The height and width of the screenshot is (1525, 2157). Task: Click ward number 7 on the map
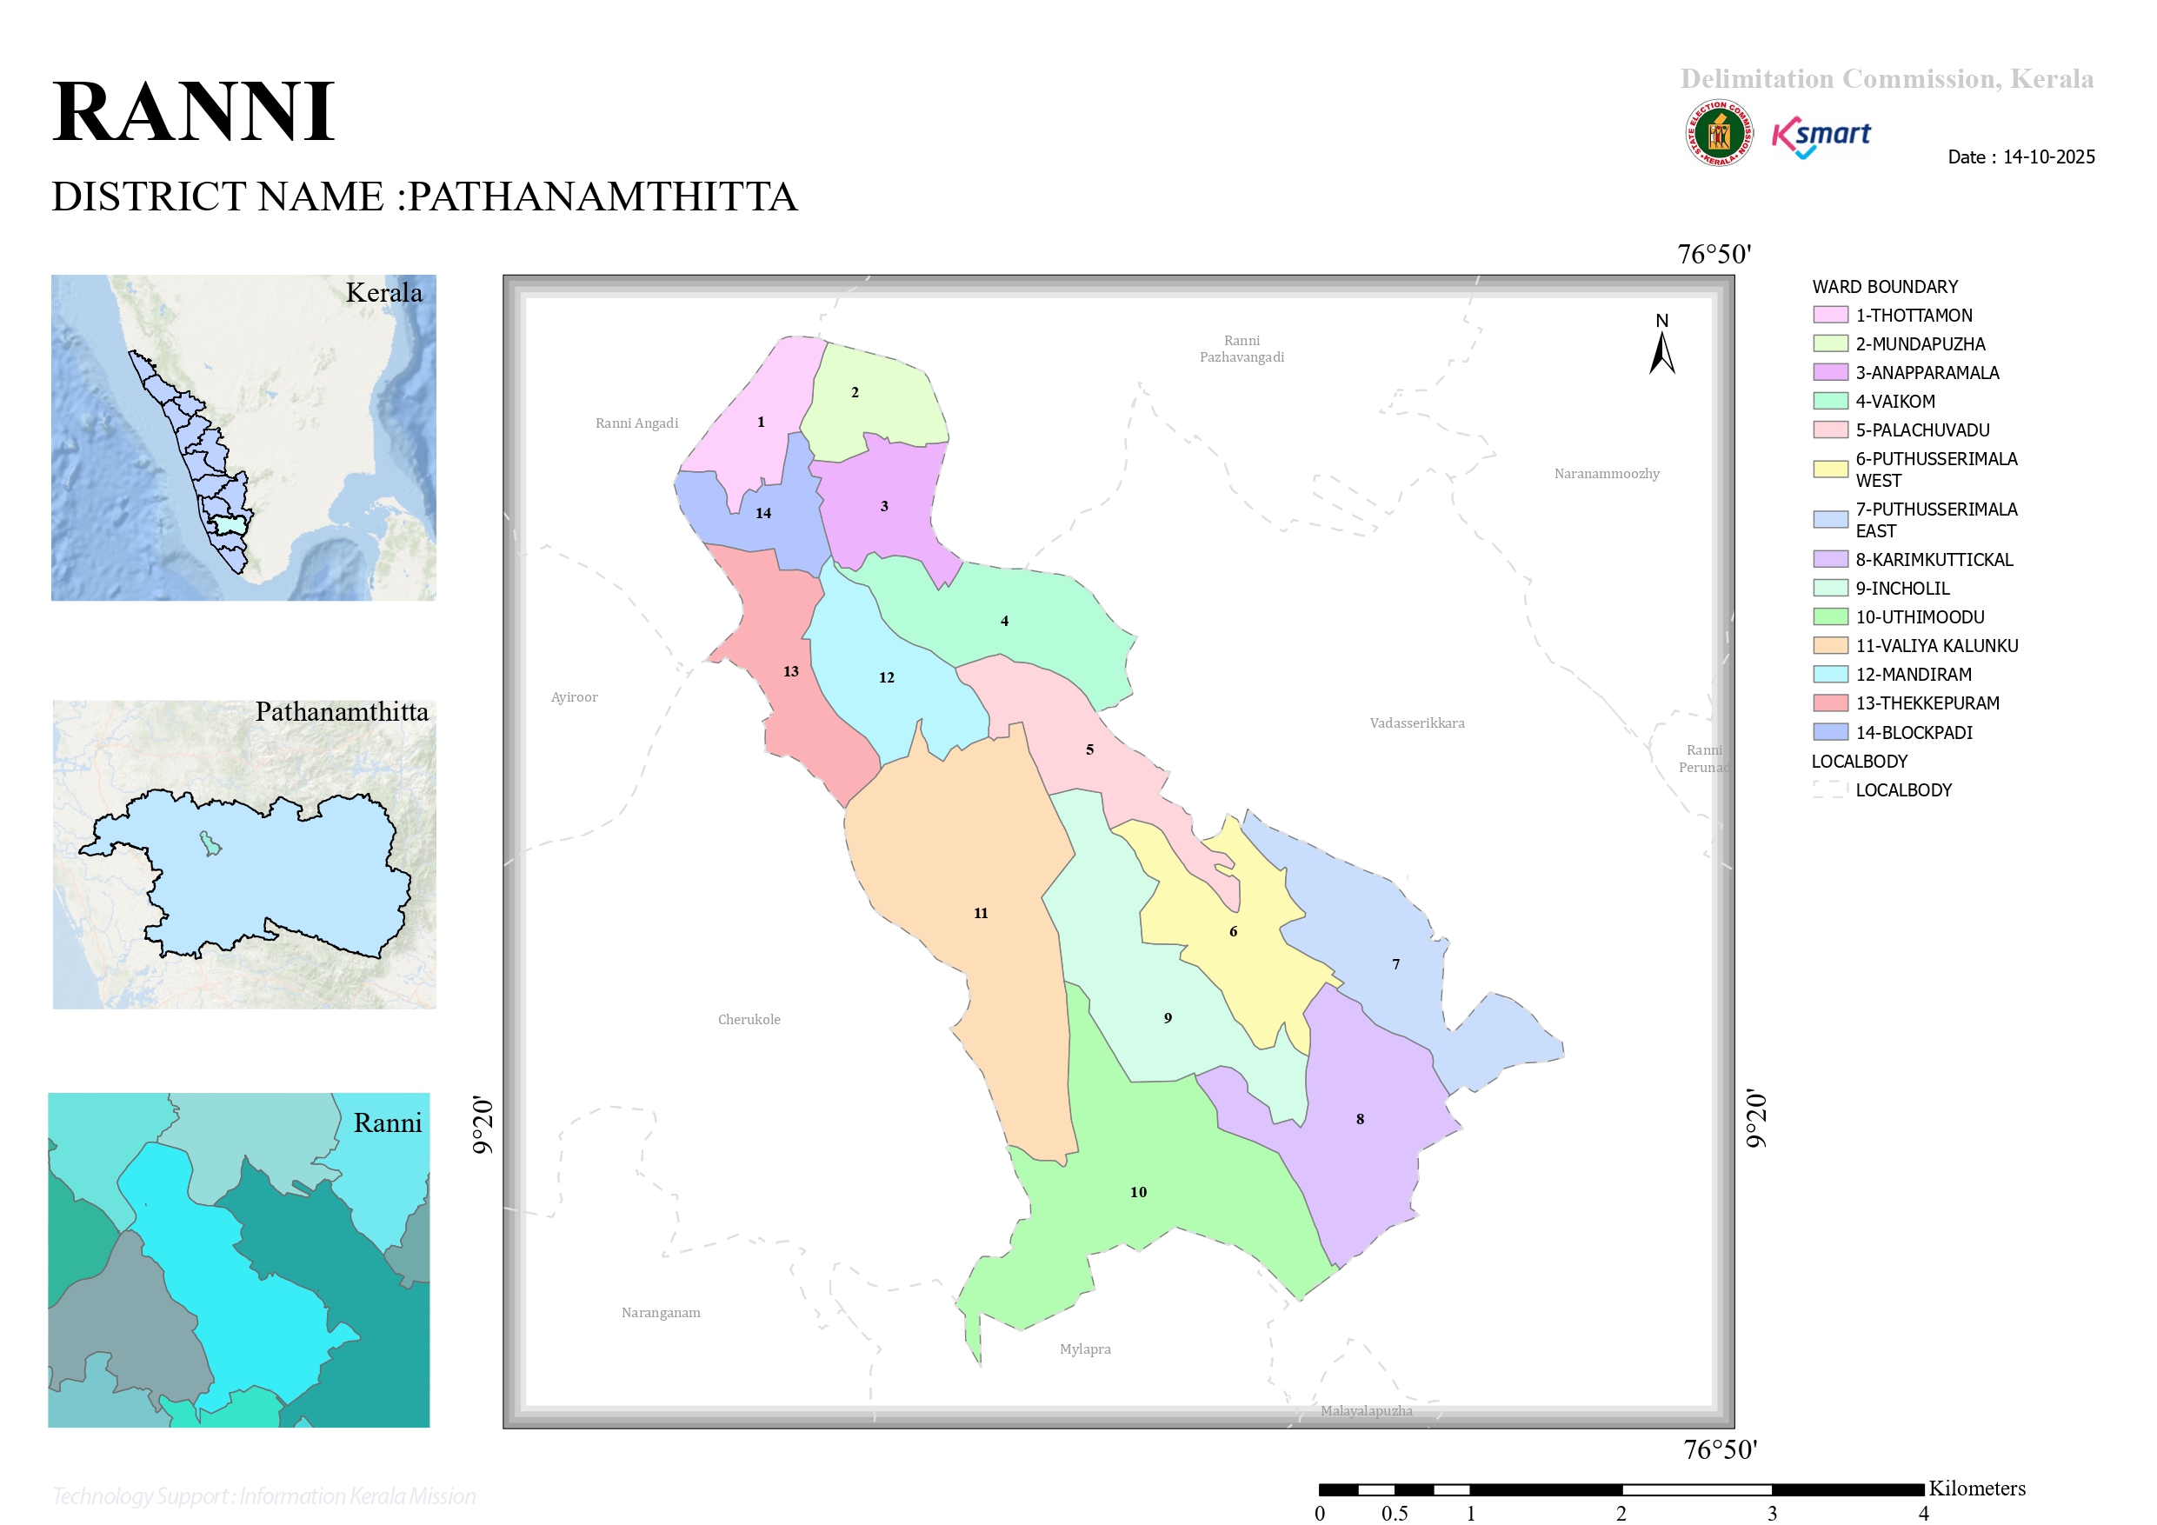[x=1396, y=964]
